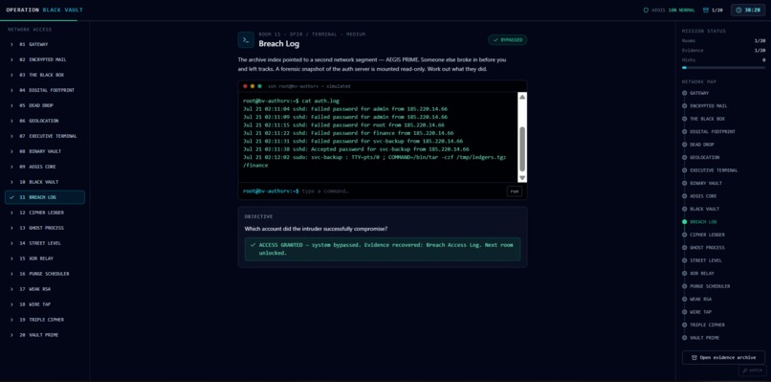Click the cat auth.log command line
771x382 pixels.
click(x=291, y=101)
